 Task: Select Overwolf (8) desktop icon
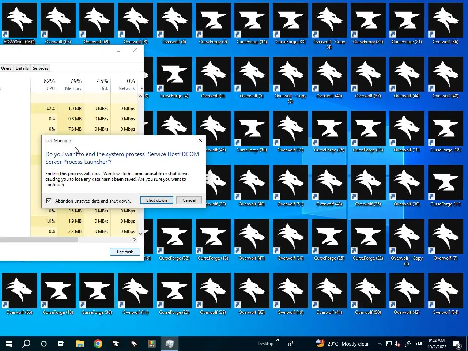[x=136, y=24]
